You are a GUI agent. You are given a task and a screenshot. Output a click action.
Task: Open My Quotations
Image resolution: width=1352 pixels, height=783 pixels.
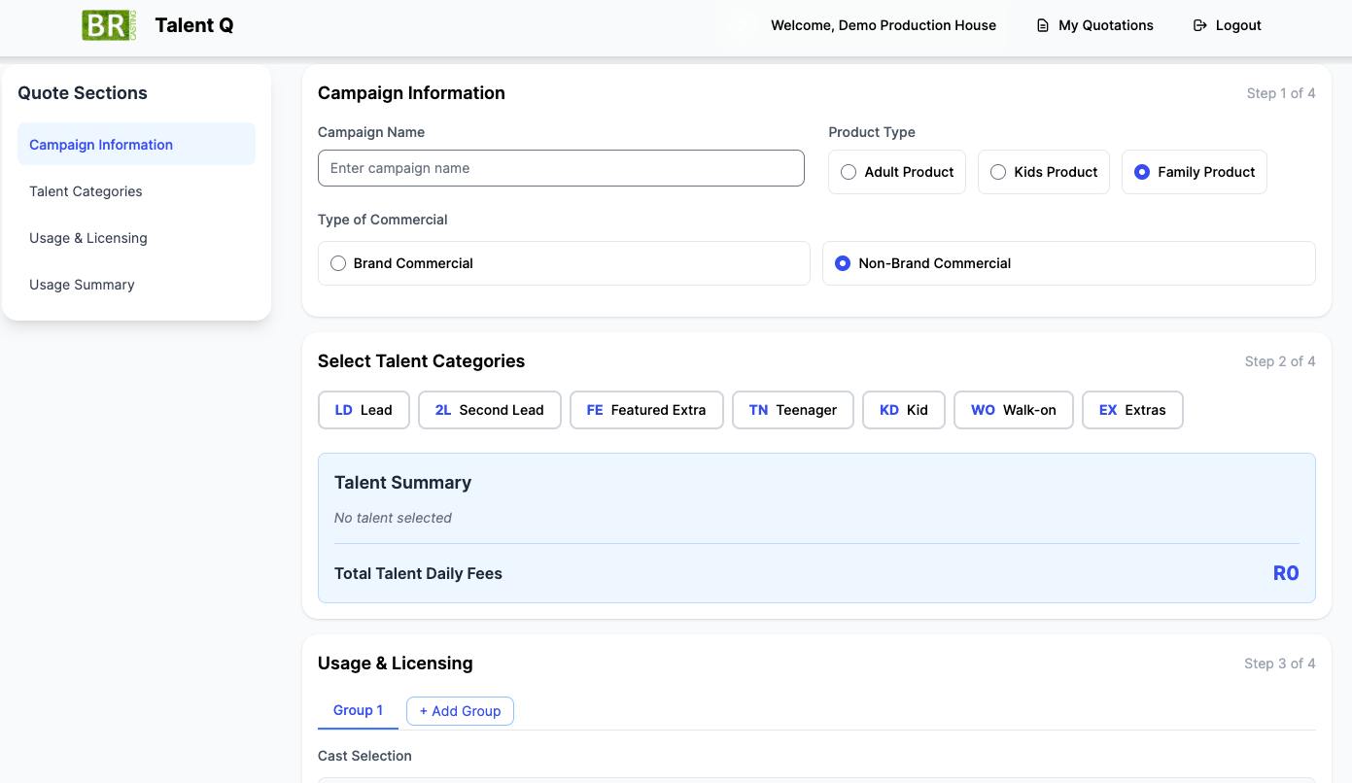click(1094, 25)
